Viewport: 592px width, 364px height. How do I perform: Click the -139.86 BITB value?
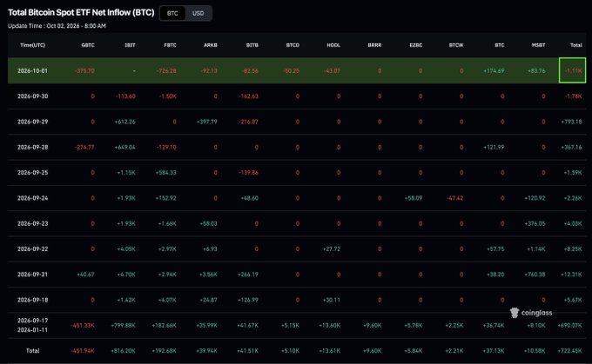248,173
